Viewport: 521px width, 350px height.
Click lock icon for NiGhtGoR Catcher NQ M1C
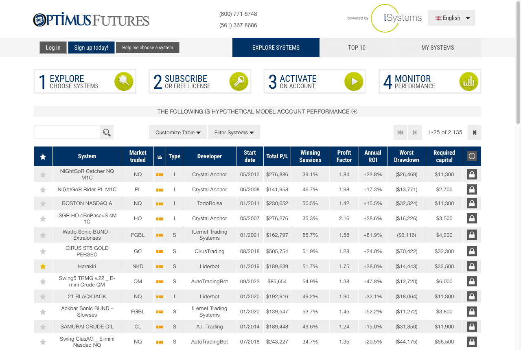tap(472, 175)
